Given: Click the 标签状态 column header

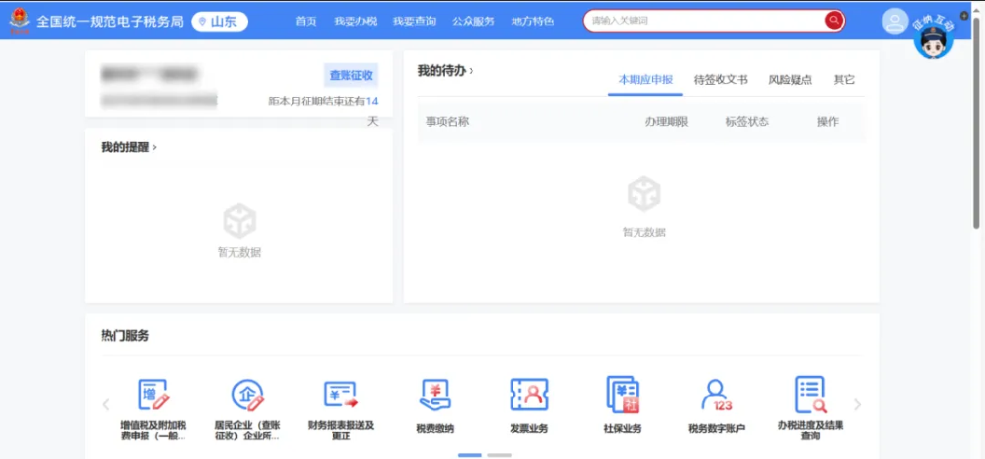Looking at the screenshot, I should coord(747,122).
